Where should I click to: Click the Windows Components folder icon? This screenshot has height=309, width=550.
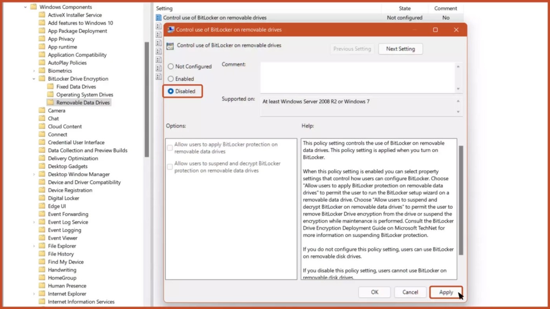click(x=33, y=7)
